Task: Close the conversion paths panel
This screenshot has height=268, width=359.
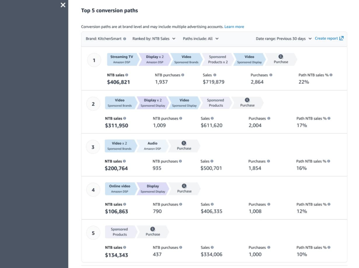Action: point(63,5)
